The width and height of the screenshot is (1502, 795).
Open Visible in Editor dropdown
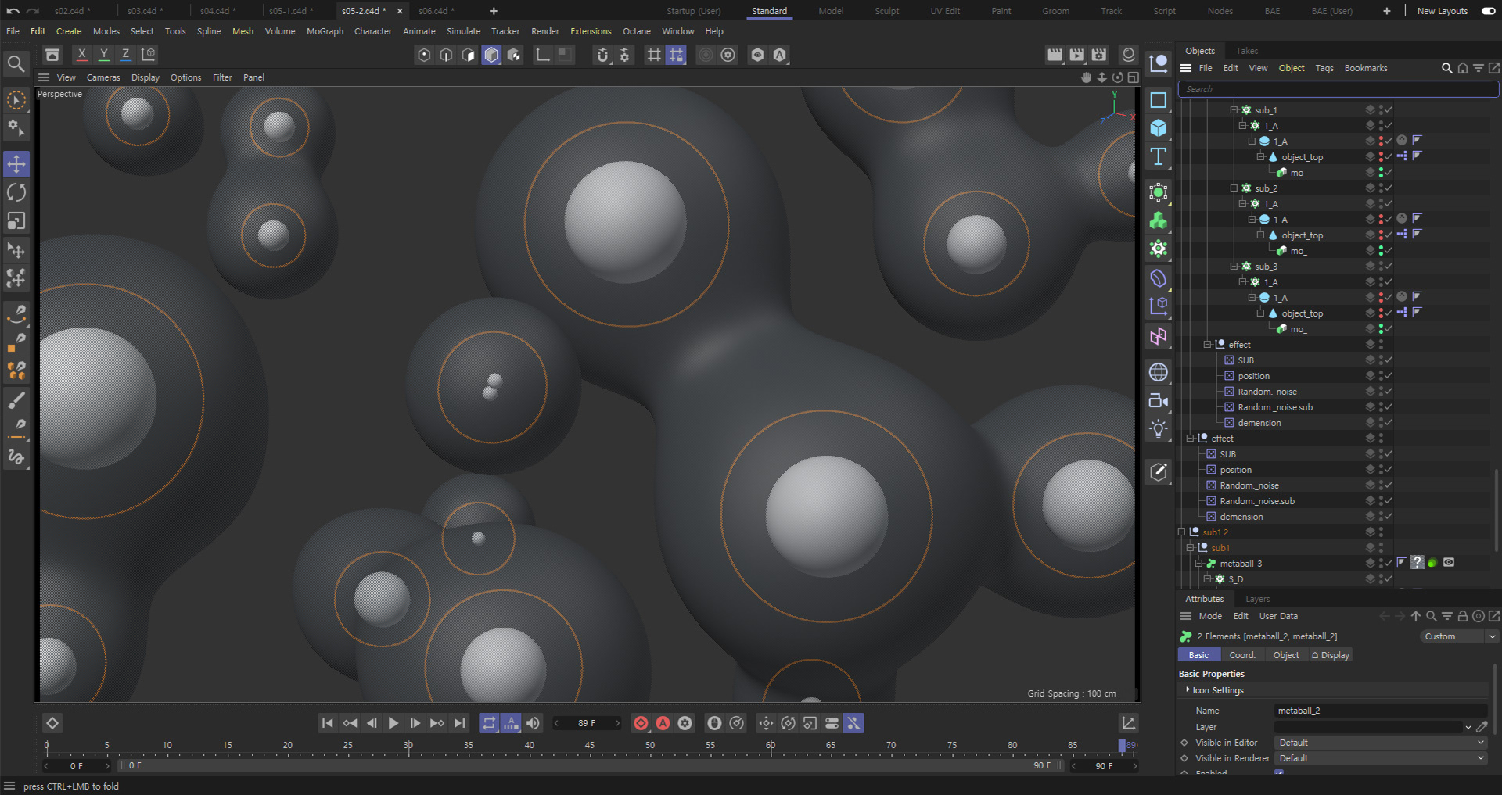pos(1380,743)
